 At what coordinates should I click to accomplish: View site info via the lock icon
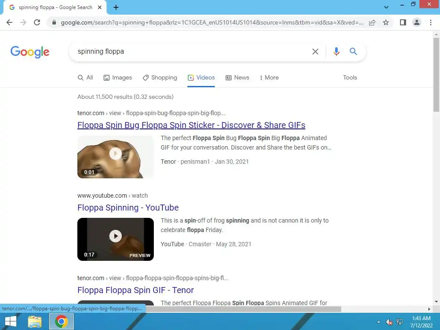pos(54,22)
